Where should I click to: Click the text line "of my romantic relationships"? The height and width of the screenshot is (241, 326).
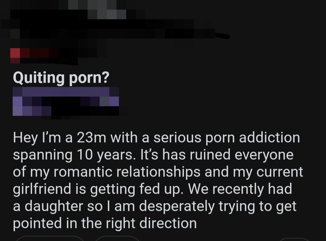(158, 172)
